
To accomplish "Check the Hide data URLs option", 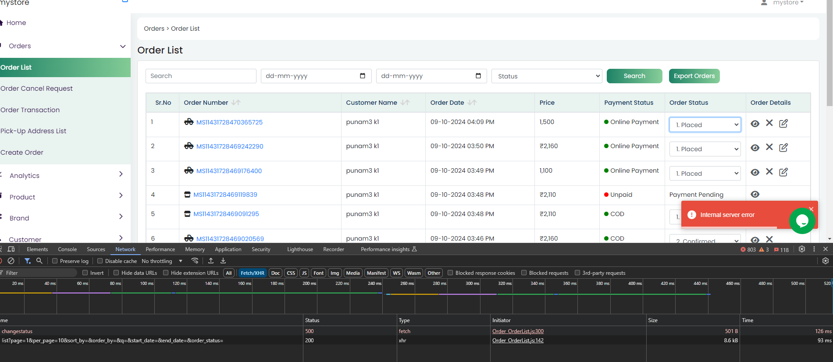I will click(116, 273).
